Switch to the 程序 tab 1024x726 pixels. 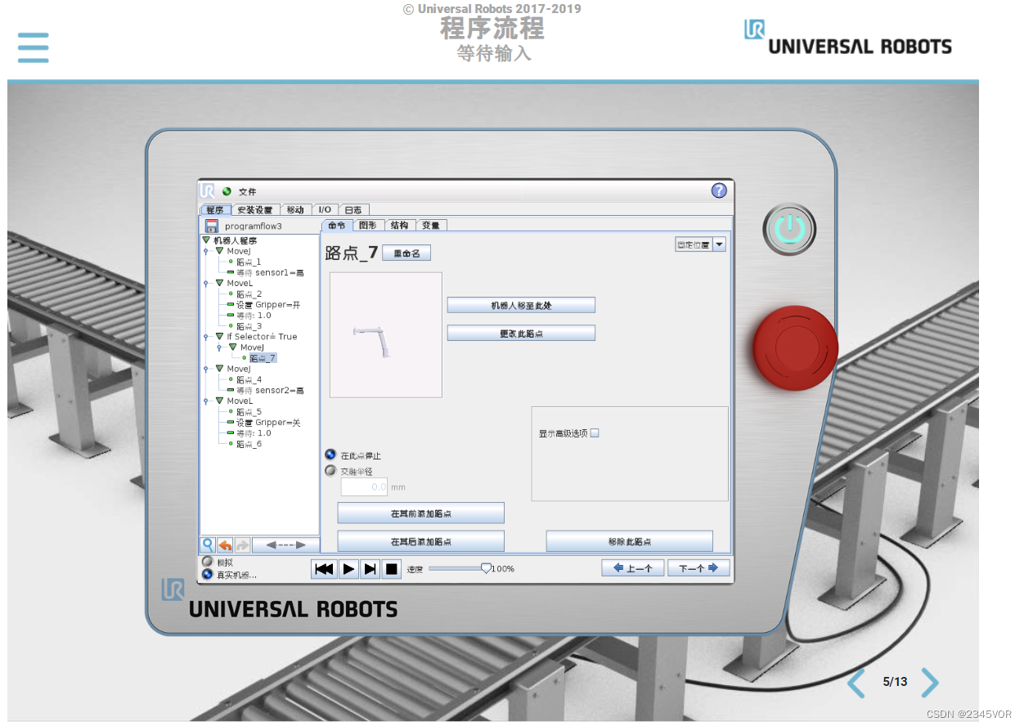point(215,210)
